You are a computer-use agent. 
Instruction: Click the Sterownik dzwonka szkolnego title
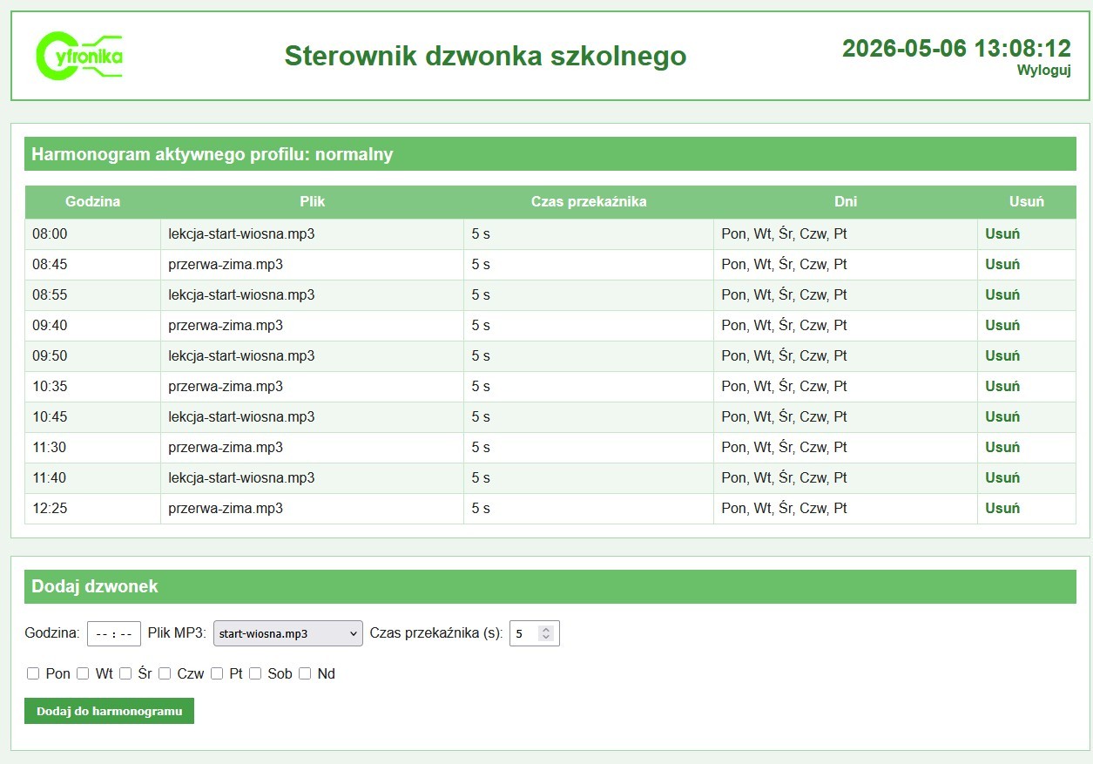(485, 56)
